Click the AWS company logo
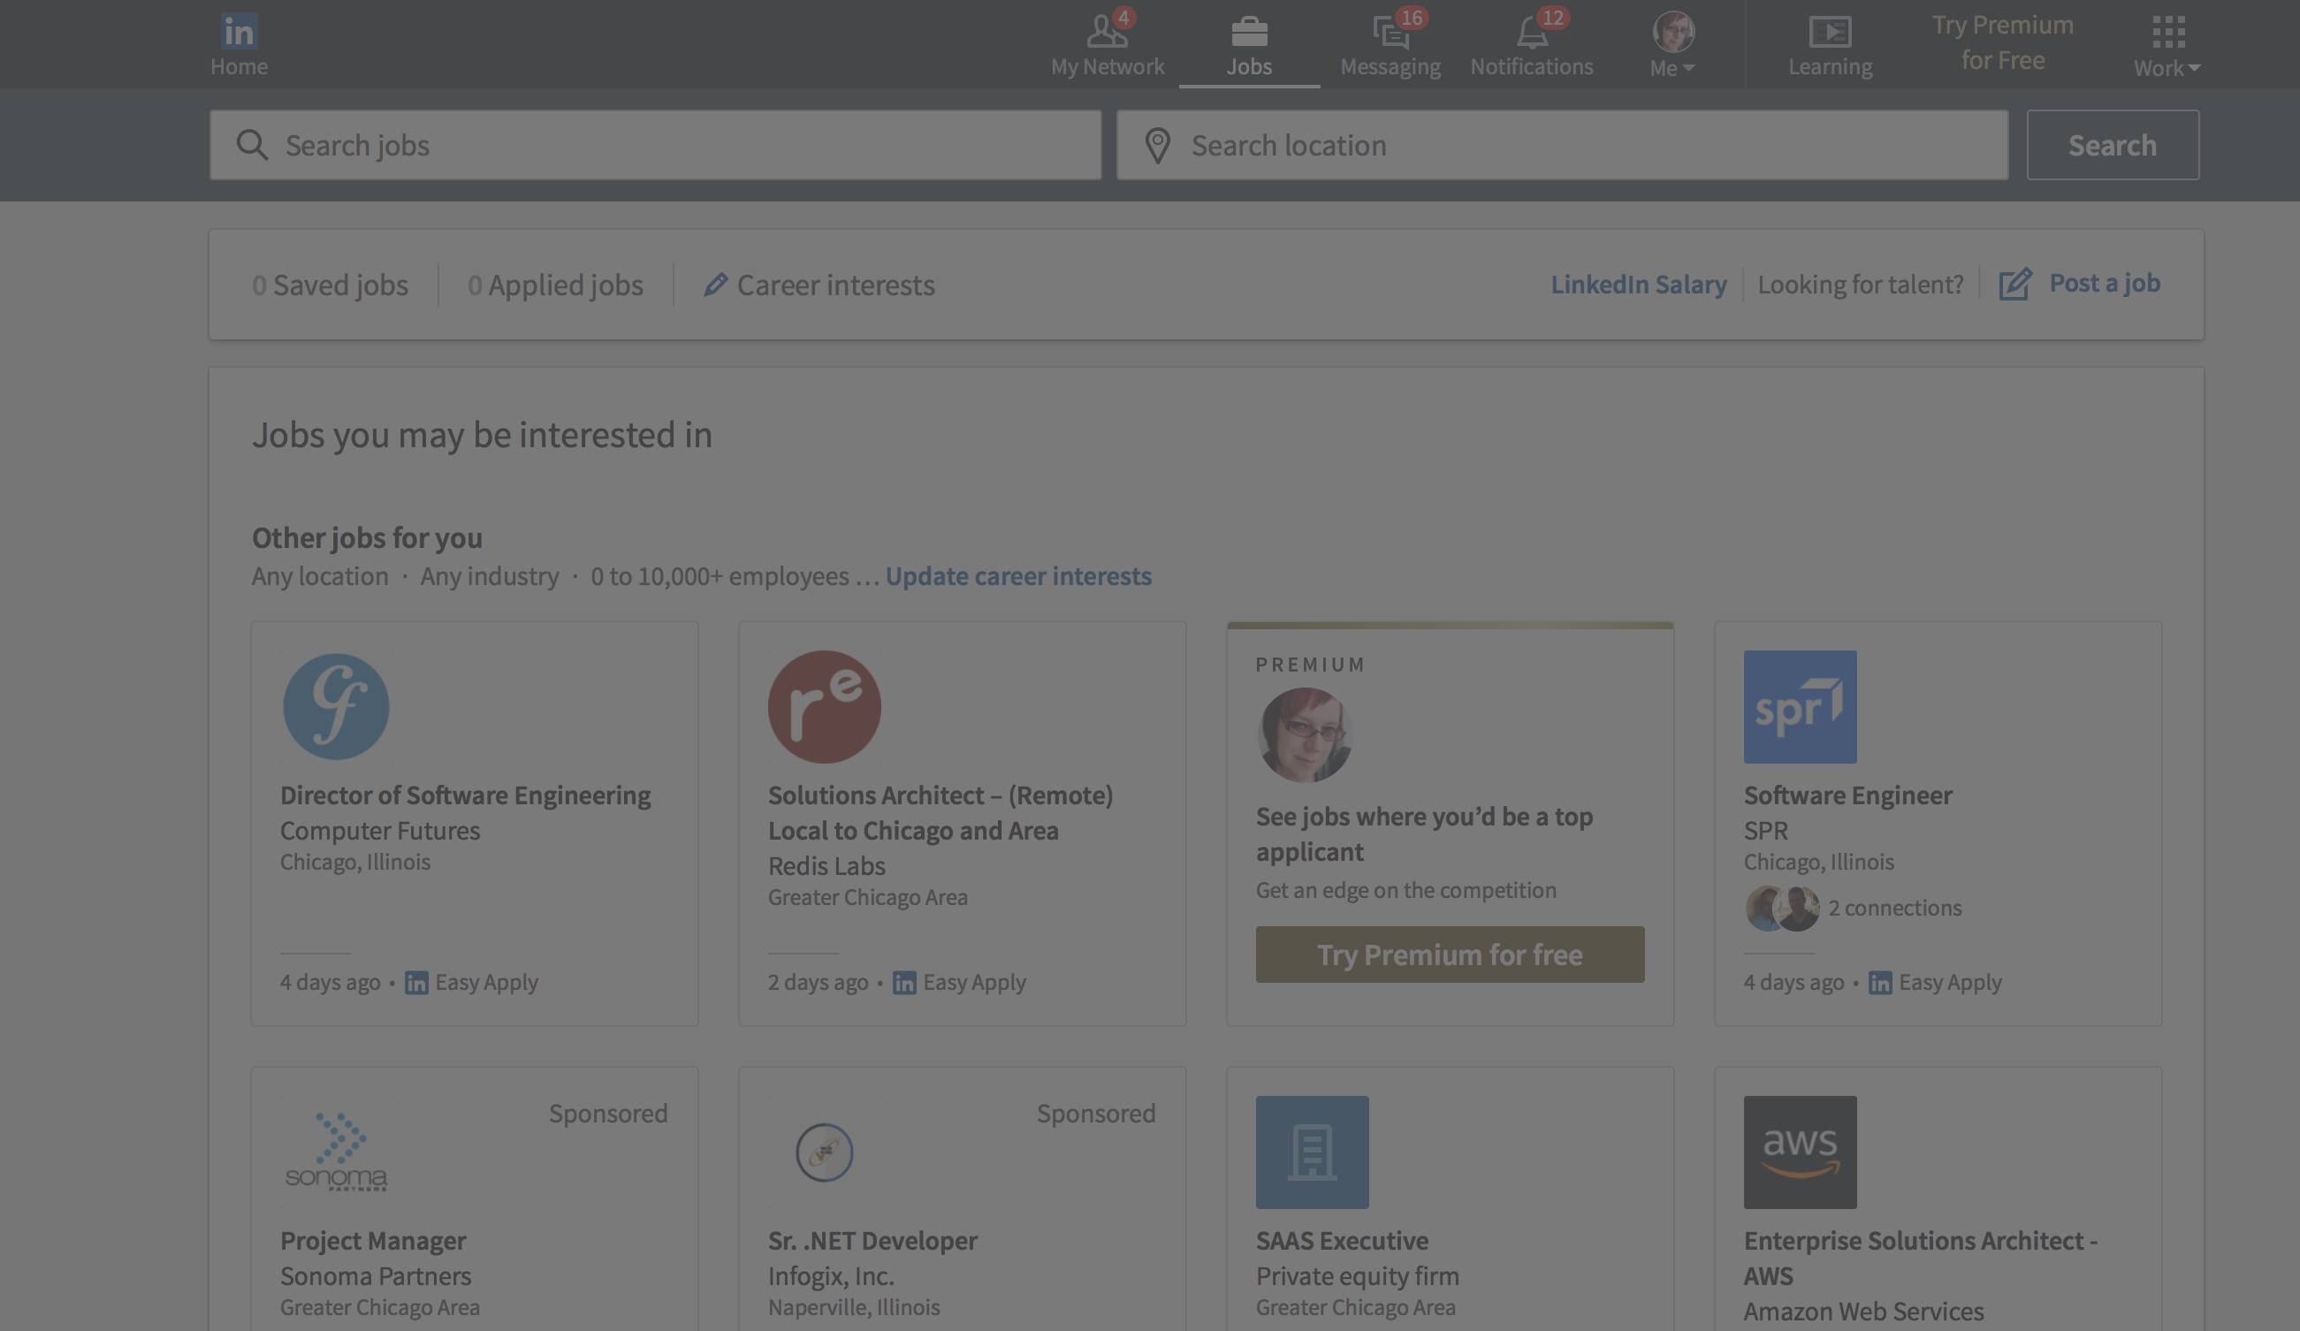This screenshot has height=1331, width=2300. coord(1799,1152)
